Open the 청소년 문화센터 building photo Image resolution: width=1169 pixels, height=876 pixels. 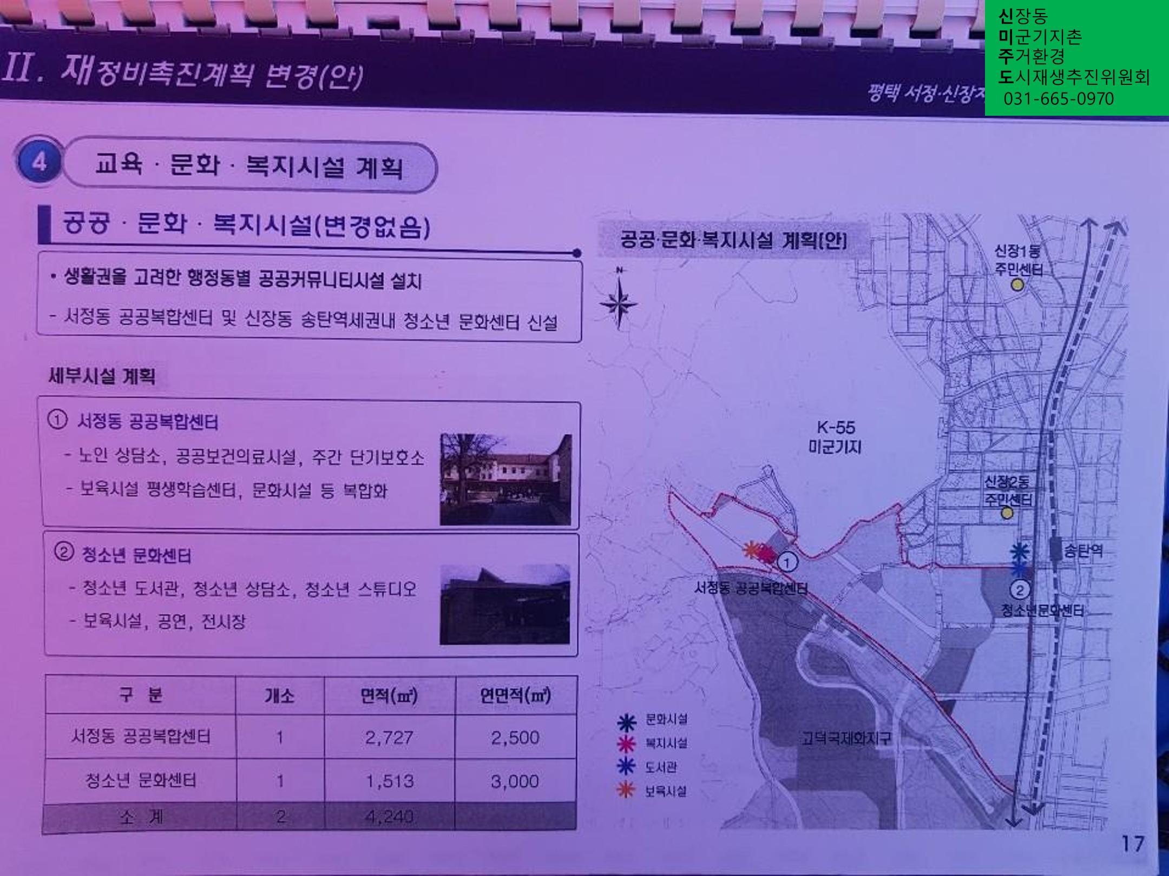click(505, 605)
